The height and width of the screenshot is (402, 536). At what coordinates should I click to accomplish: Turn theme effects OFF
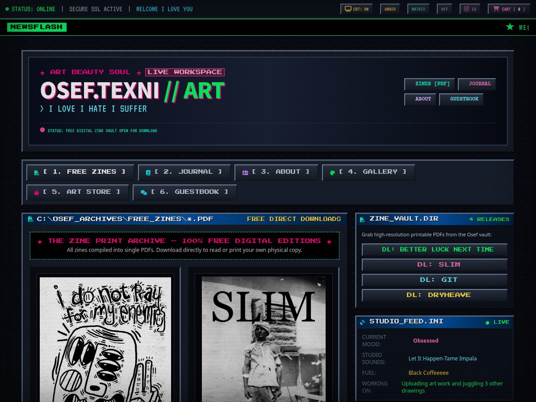[x=444, y=9]
